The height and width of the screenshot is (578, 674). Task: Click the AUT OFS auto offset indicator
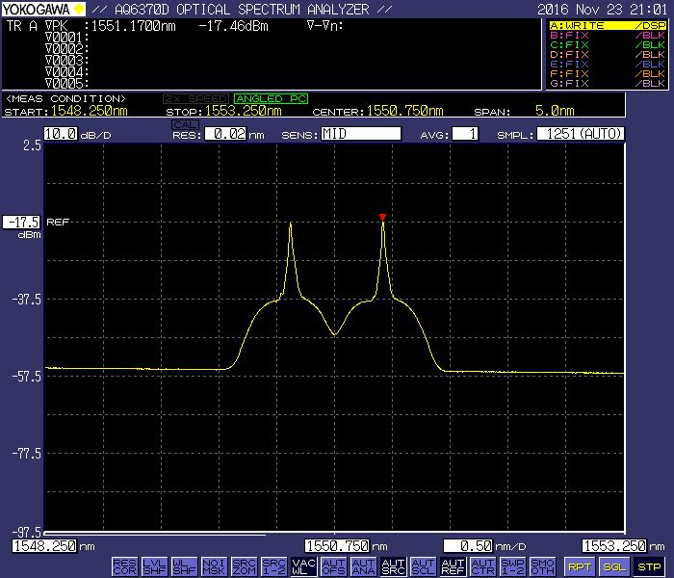[333, 566]
